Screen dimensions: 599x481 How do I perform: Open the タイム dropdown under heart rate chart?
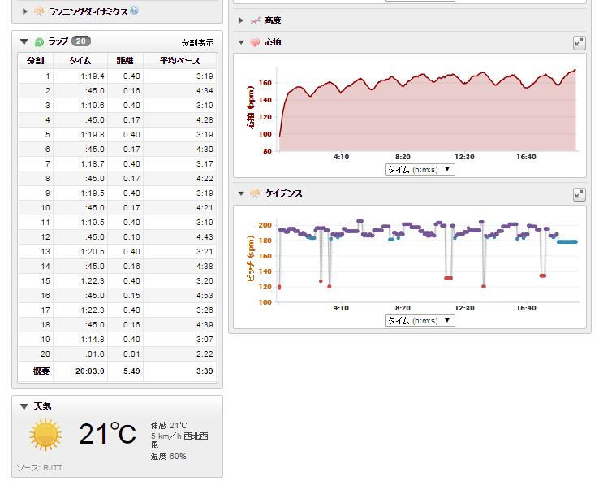[420, 169]
